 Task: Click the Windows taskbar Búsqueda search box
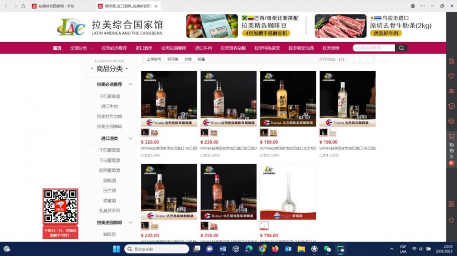tap(157, 249)
